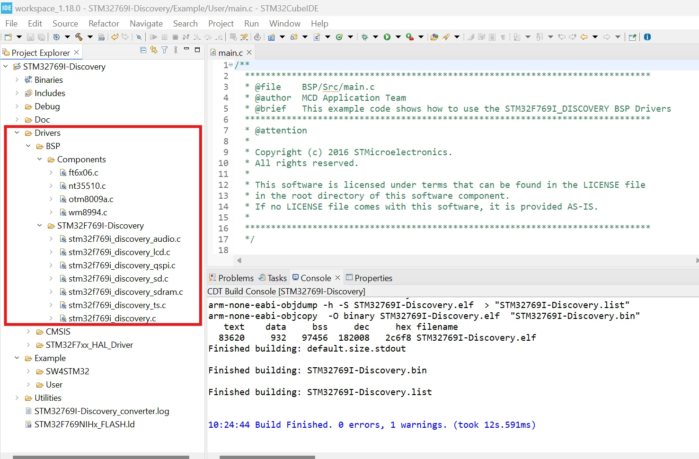The width and height of the screenshot is (699, 459).
Task: Click the Search flashlight toolbar icon
Action: [x=446, y=37]
